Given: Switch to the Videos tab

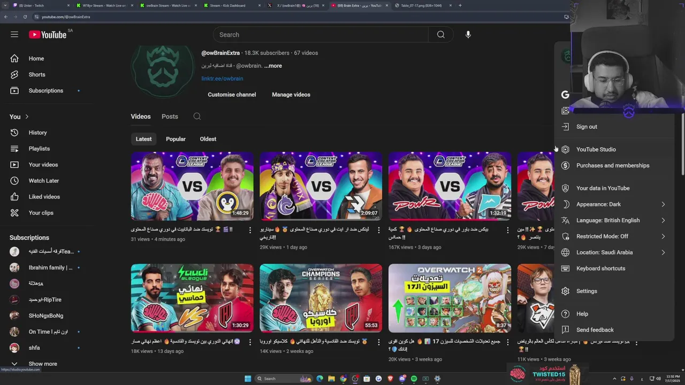Looking at the screenshot, I should [141, 117].
